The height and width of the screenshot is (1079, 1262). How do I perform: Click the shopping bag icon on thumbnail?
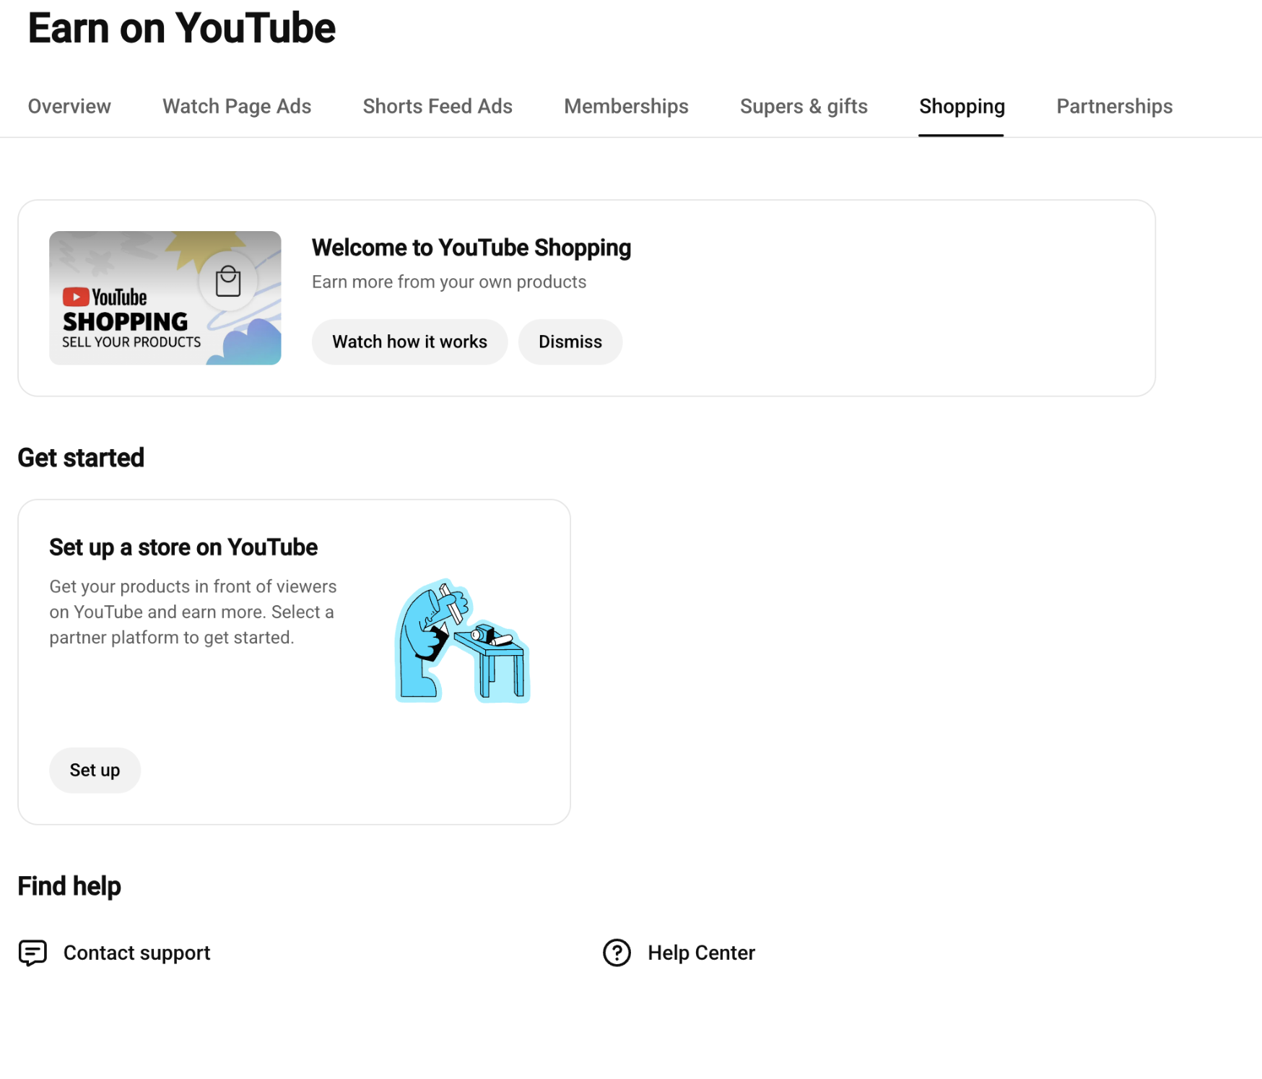(228, 281)
